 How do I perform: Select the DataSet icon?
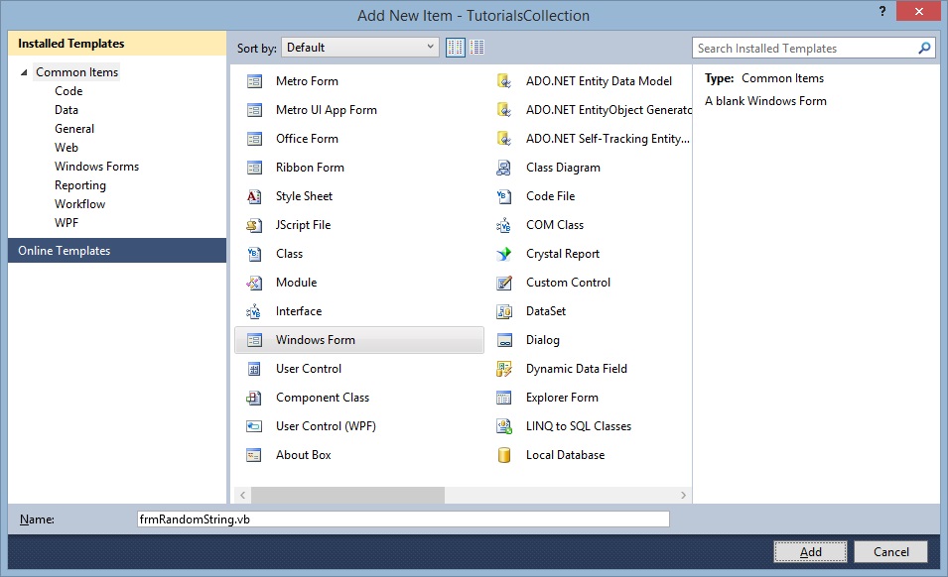coord(504,311)
